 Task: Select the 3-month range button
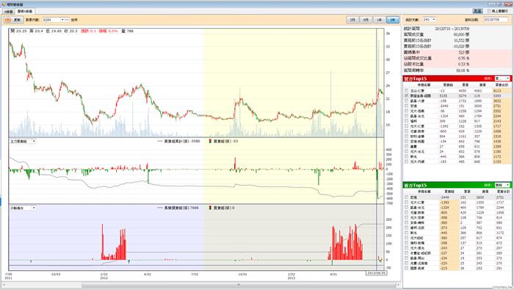(352, 20)
